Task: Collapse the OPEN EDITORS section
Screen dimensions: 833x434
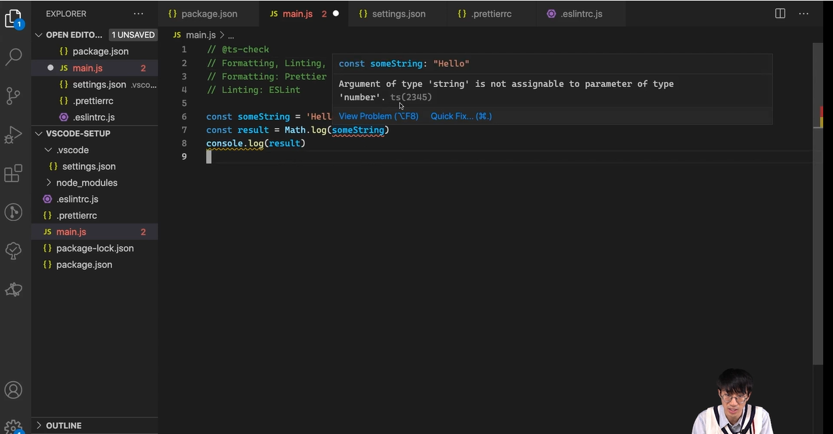Action: pos(39,35)
